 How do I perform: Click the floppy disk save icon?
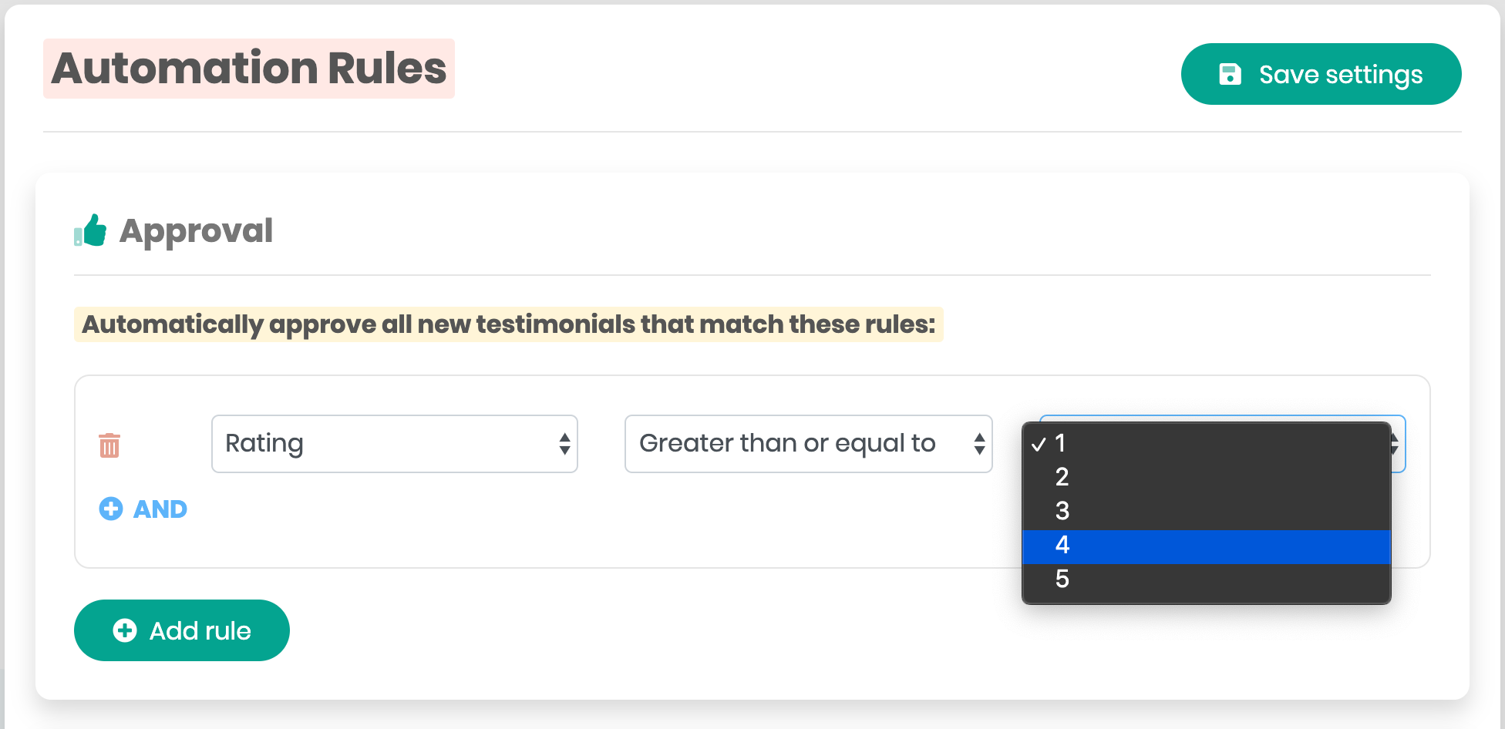1230,74
